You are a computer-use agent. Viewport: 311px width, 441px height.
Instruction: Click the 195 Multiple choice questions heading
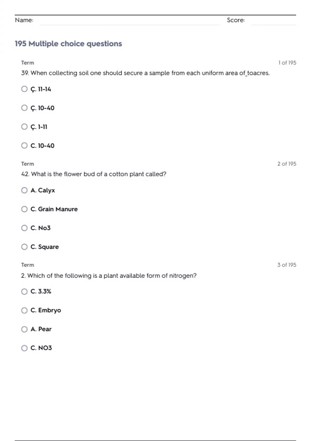[68, 44]
